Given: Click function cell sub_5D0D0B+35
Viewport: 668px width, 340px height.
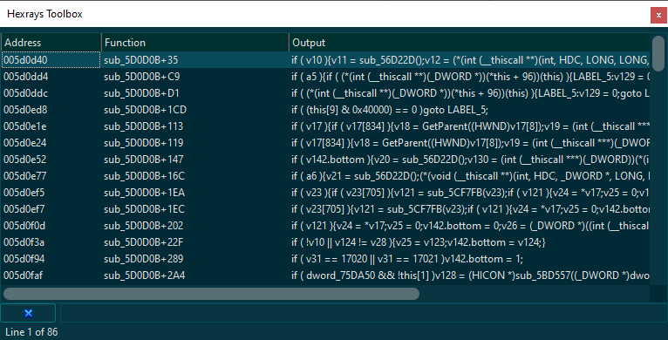Looking at the screenshot, I should [x=141, y=60].
